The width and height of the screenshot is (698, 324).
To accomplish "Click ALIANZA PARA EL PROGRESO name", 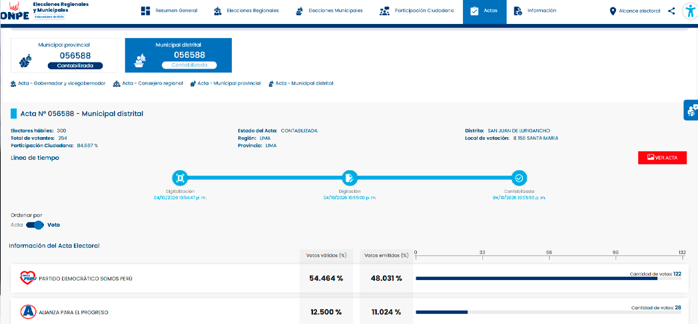I will coord(73,313).
